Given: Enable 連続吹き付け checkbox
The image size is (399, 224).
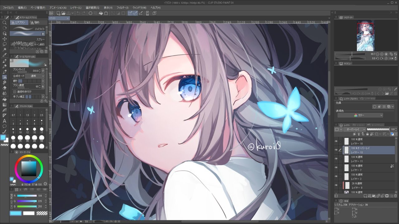Looking at the screenshot, I should click(x=14, y=91).
